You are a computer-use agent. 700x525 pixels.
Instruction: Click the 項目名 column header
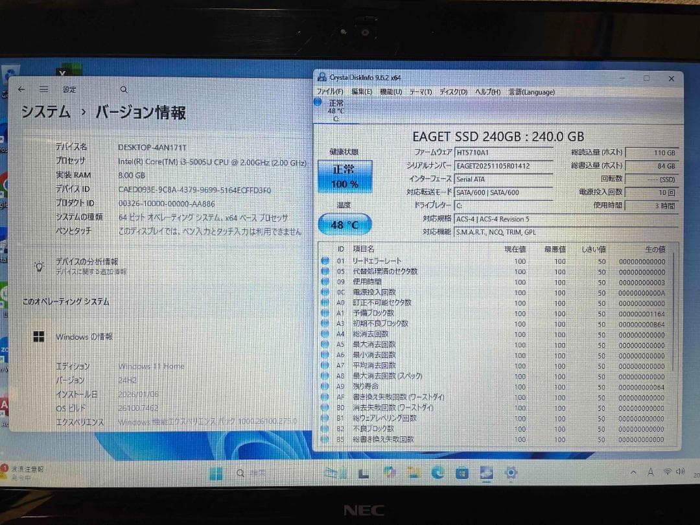pos(364,249)
